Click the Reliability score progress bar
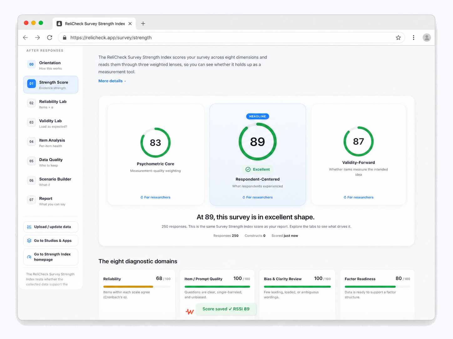 (x=137, y=287)
